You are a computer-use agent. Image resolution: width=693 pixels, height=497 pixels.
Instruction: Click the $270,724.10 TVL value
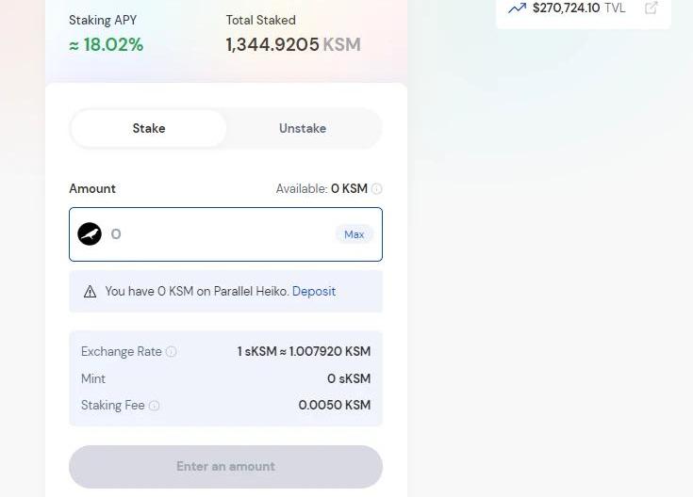[x=566, y=8]
